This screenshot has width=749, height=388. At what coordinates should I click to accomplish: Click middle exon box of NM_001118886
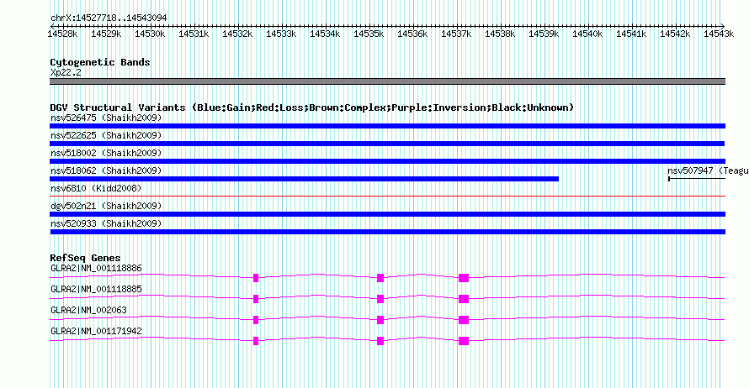[x=380, y=278]
